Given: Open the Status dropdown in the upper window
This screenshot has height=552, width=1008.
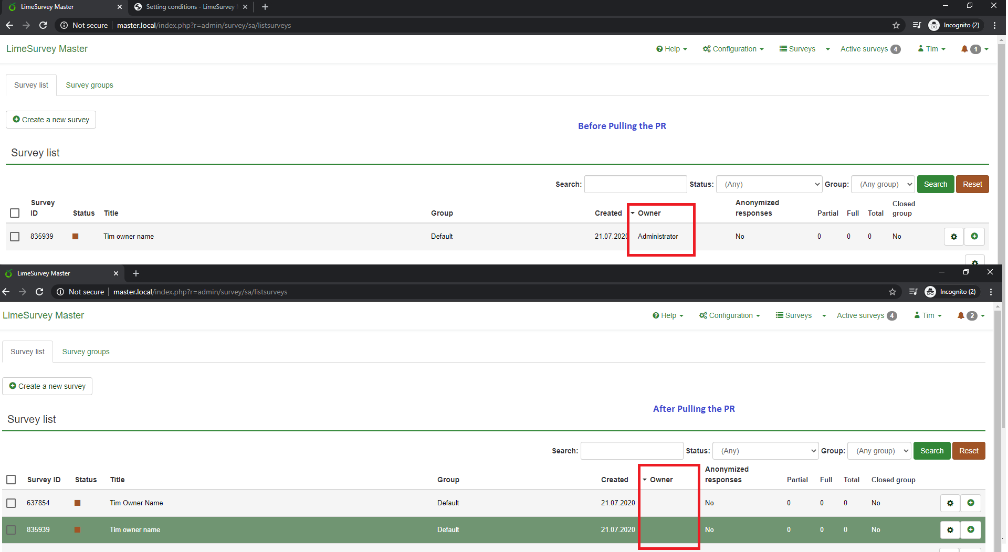Looking at the screenshot, I should 769,184.
